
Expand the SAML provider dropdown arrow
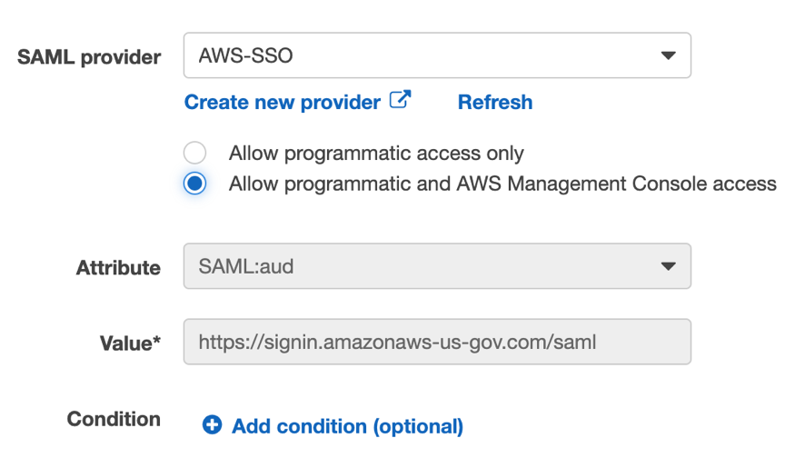pyautogui.click(x=668, y=56)
